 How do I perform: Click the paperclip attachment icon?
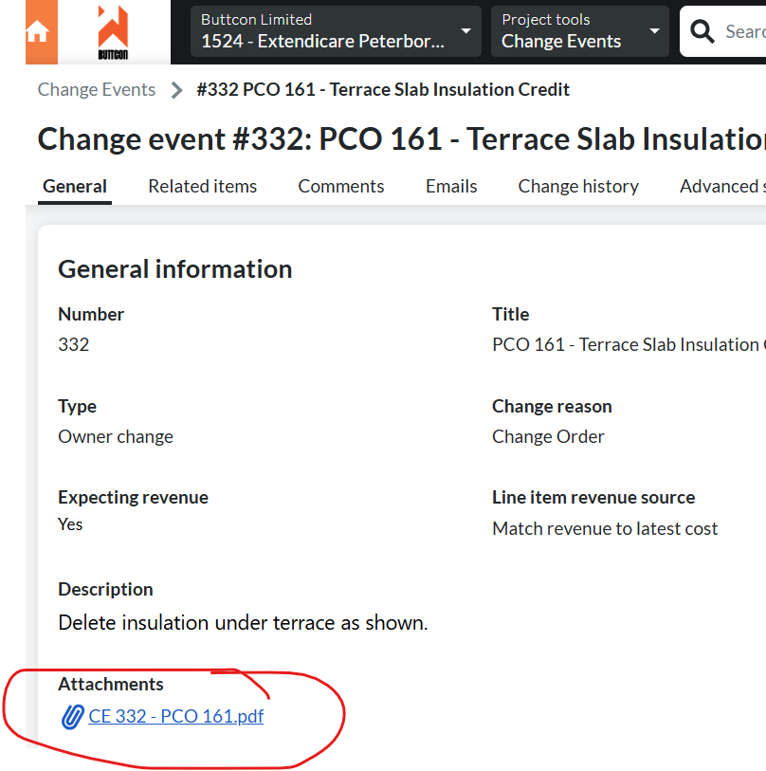click(x=73, y=717)
